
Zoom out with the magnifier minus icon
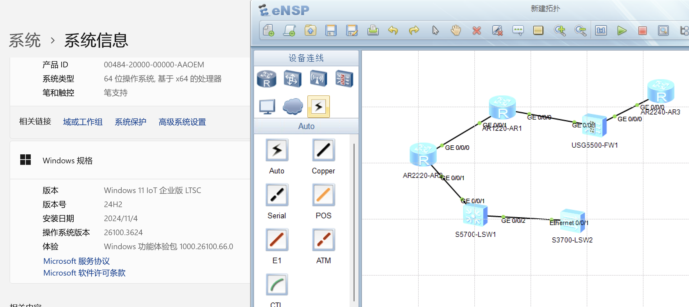click(581, 30)
